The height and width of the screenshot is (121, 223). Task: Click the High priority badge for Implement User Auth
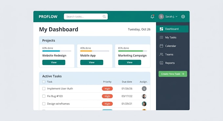[x=107, y=89]
